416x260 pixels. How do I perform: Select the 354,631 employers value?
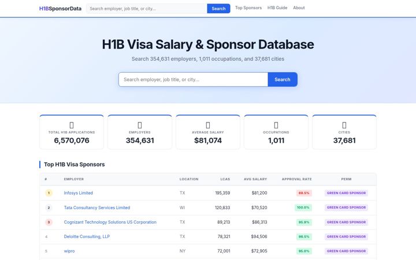(x=140, y=140)
